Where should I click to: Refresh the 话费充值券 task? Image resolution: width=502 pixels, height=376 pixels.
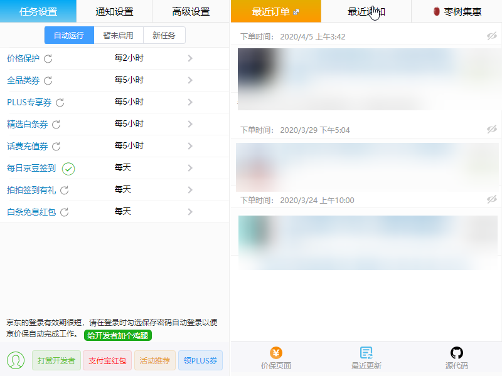click(56, 147)
